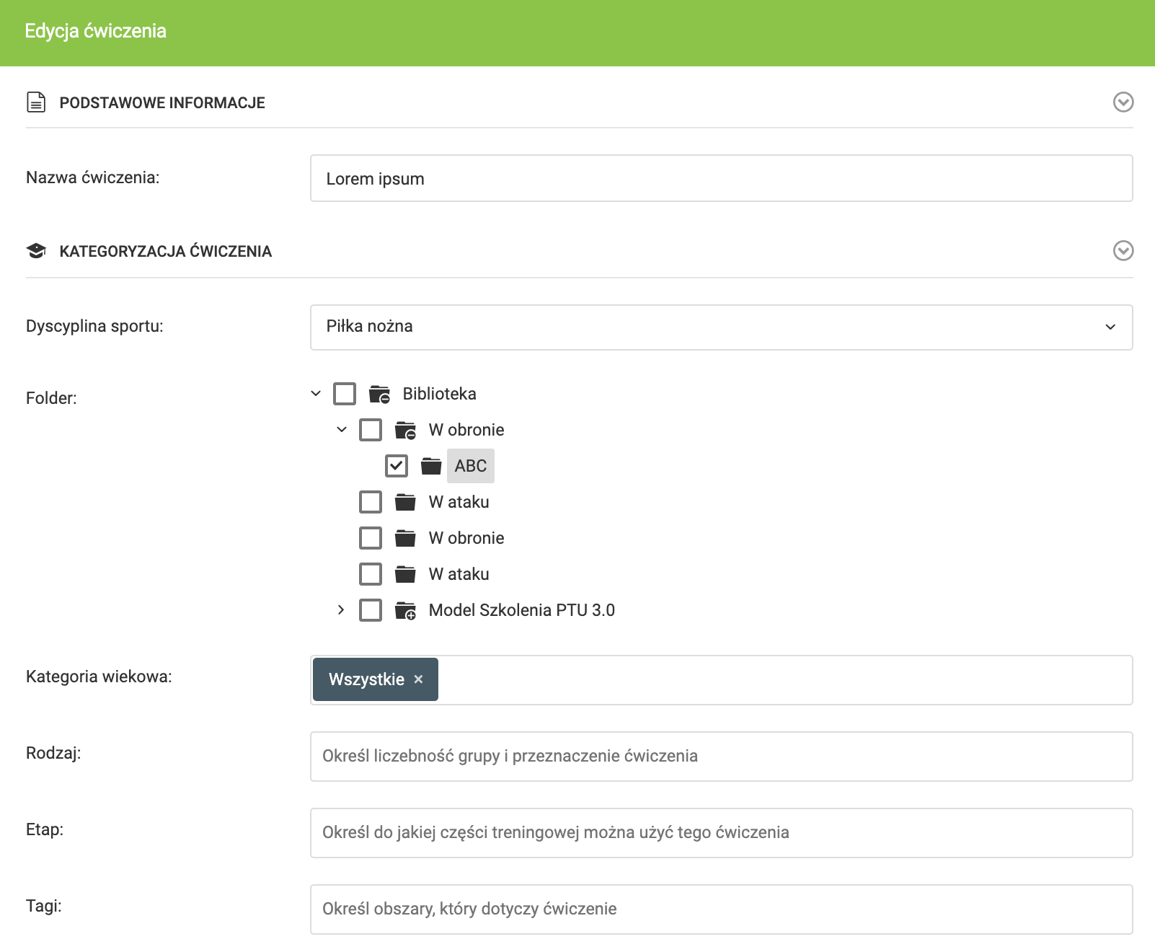Focus the Rodzaj input field
Viewport: 1155px width, 952px height.
coord(721,757)
